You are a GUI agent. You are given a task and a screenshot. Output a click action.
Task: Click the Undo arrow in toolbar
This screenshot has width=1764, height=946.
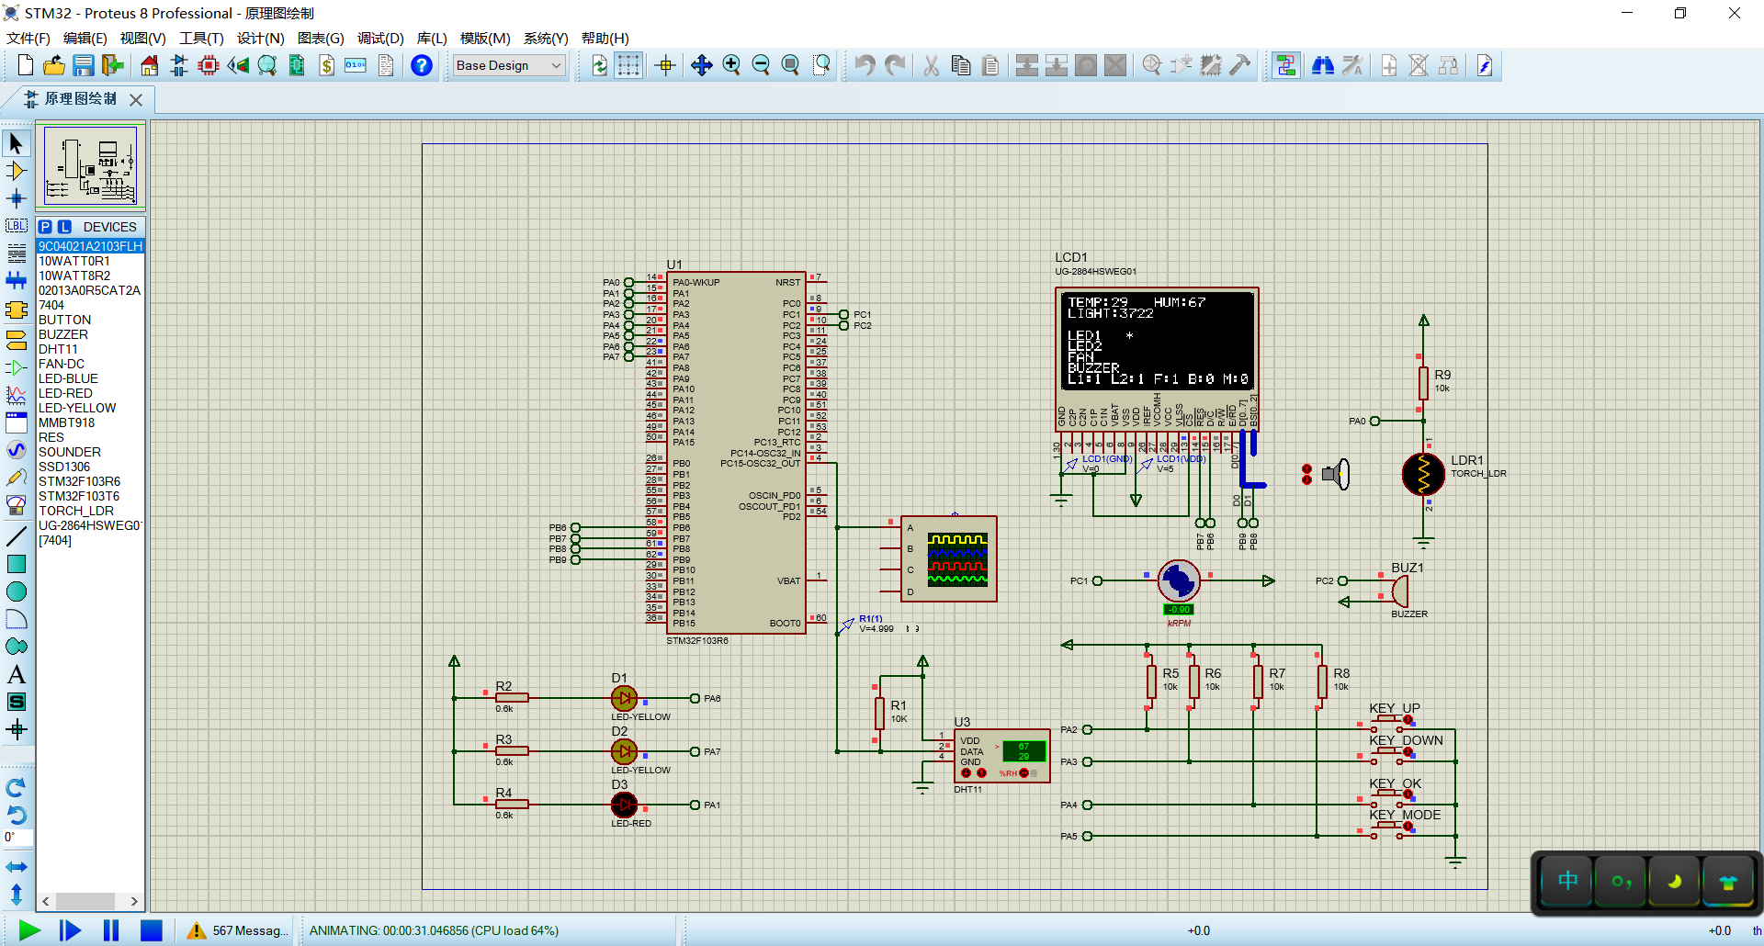pos(865,65)
